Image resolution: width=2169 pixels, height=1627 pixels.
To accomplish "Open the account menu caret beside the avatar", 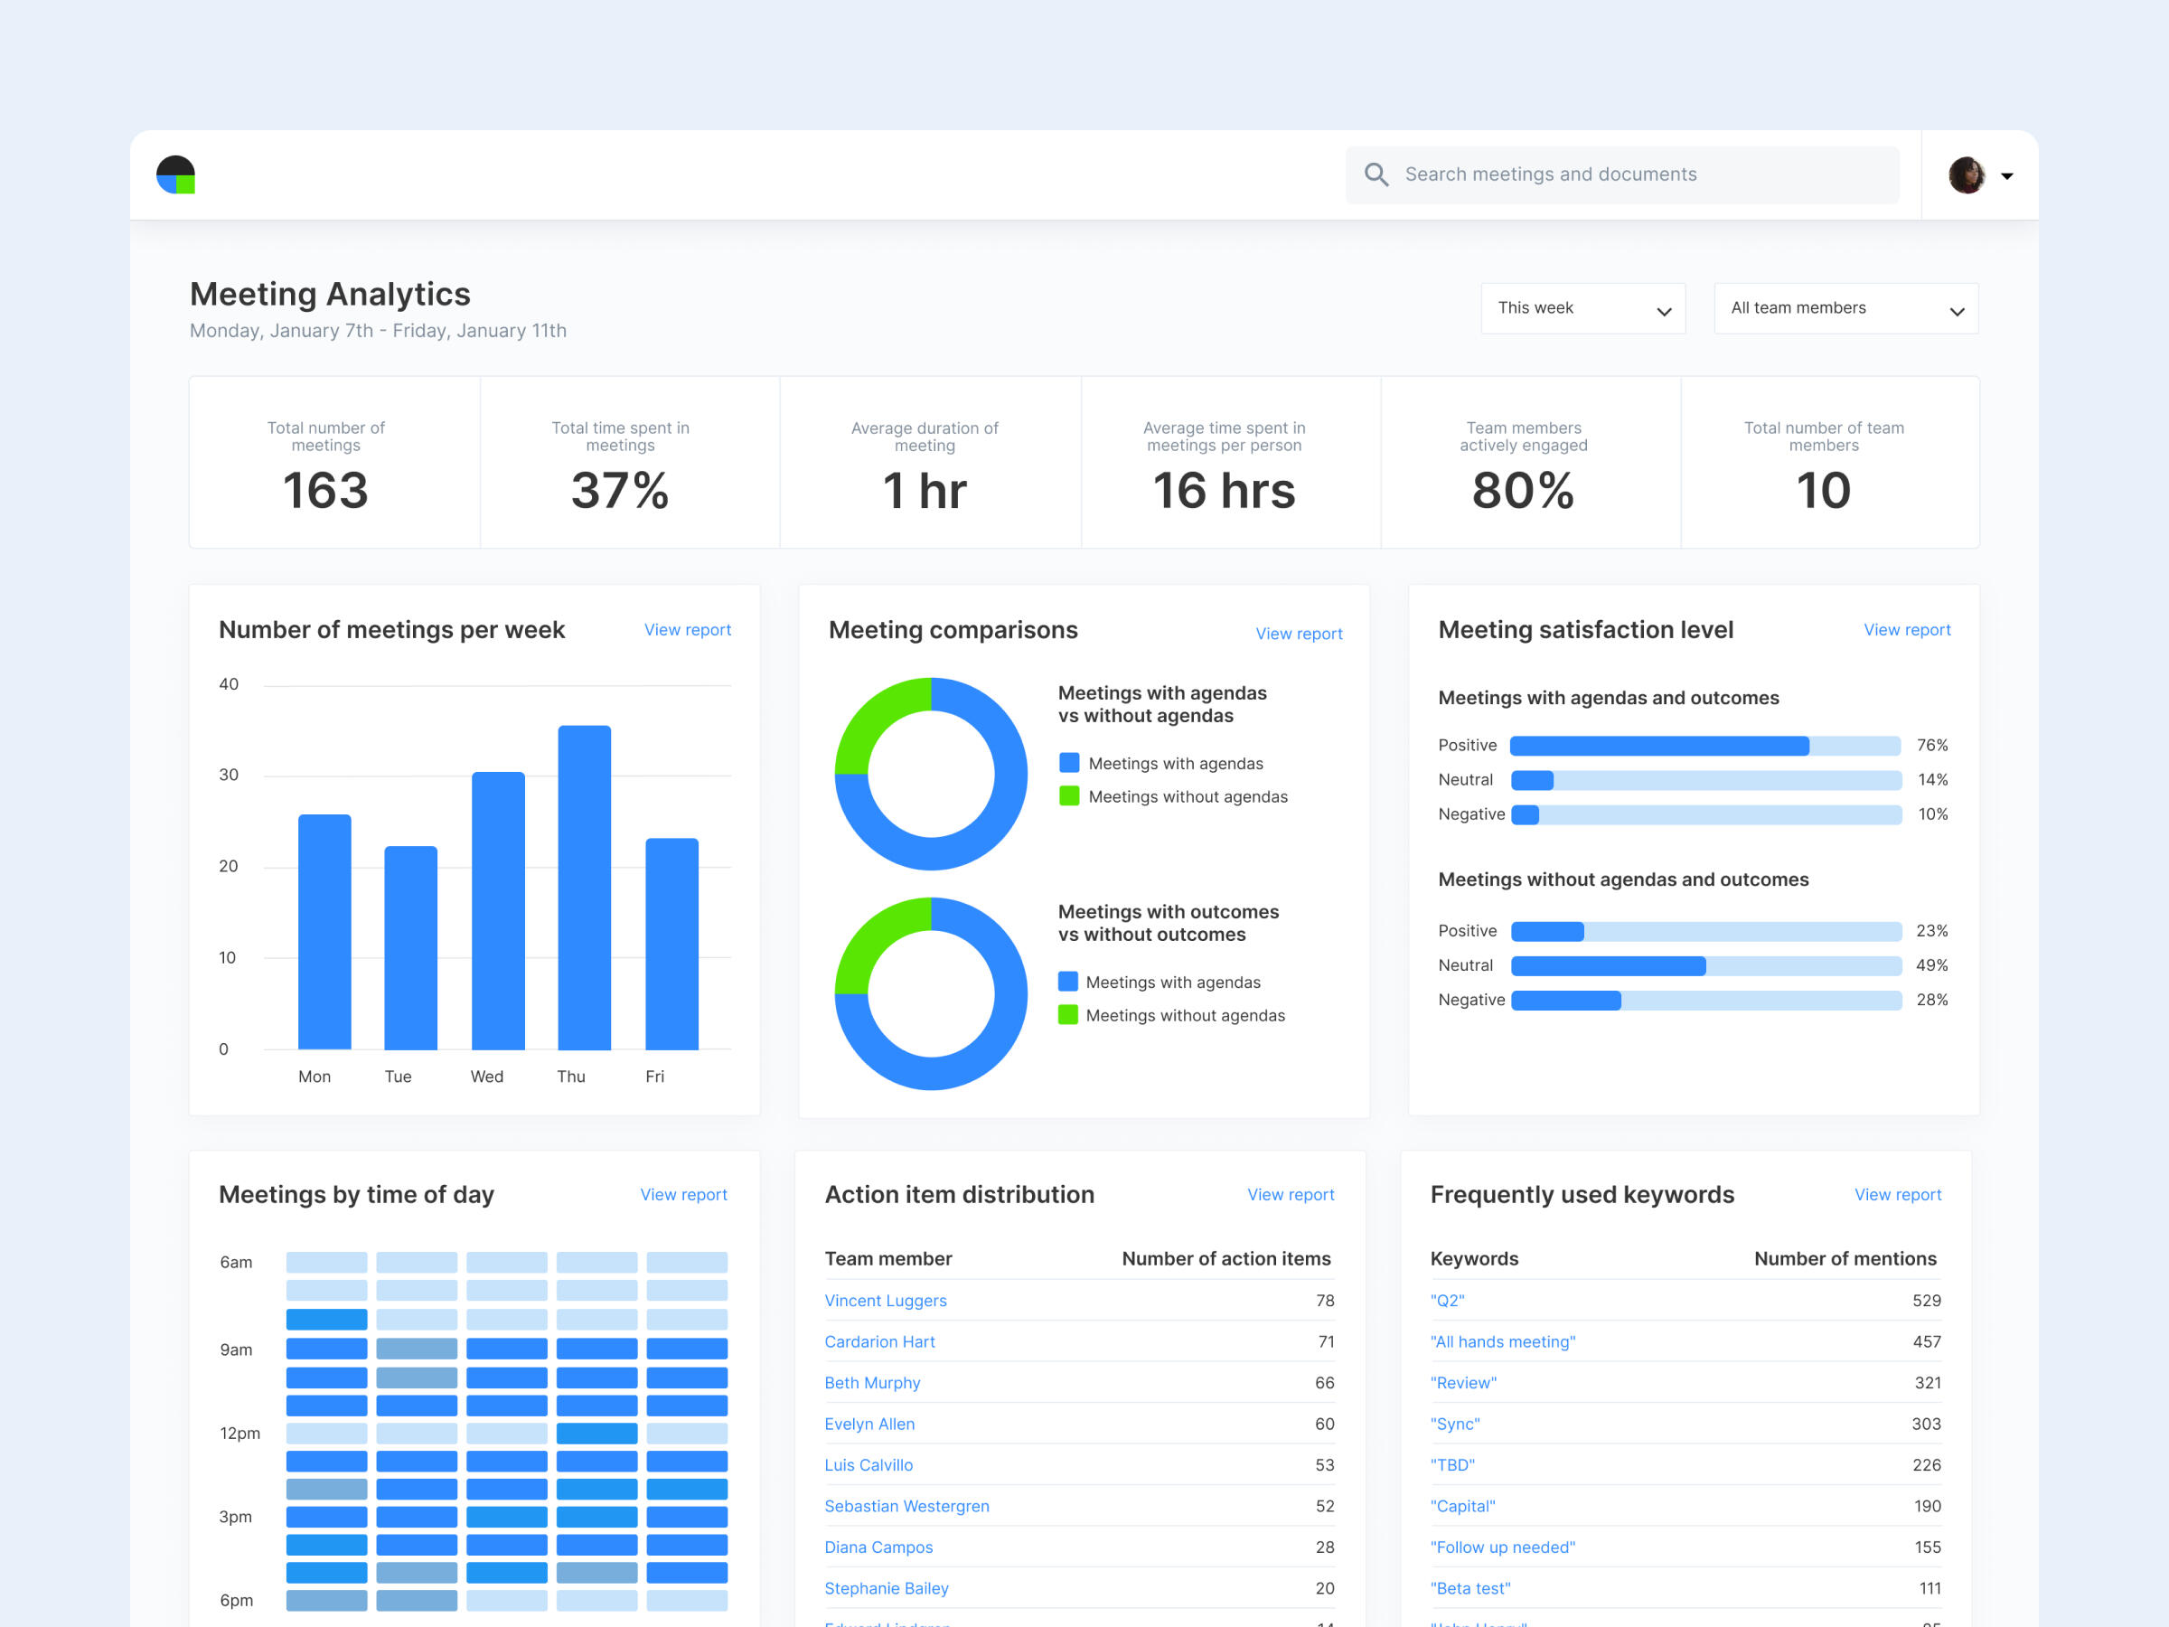I will (x=2007, y=176).
